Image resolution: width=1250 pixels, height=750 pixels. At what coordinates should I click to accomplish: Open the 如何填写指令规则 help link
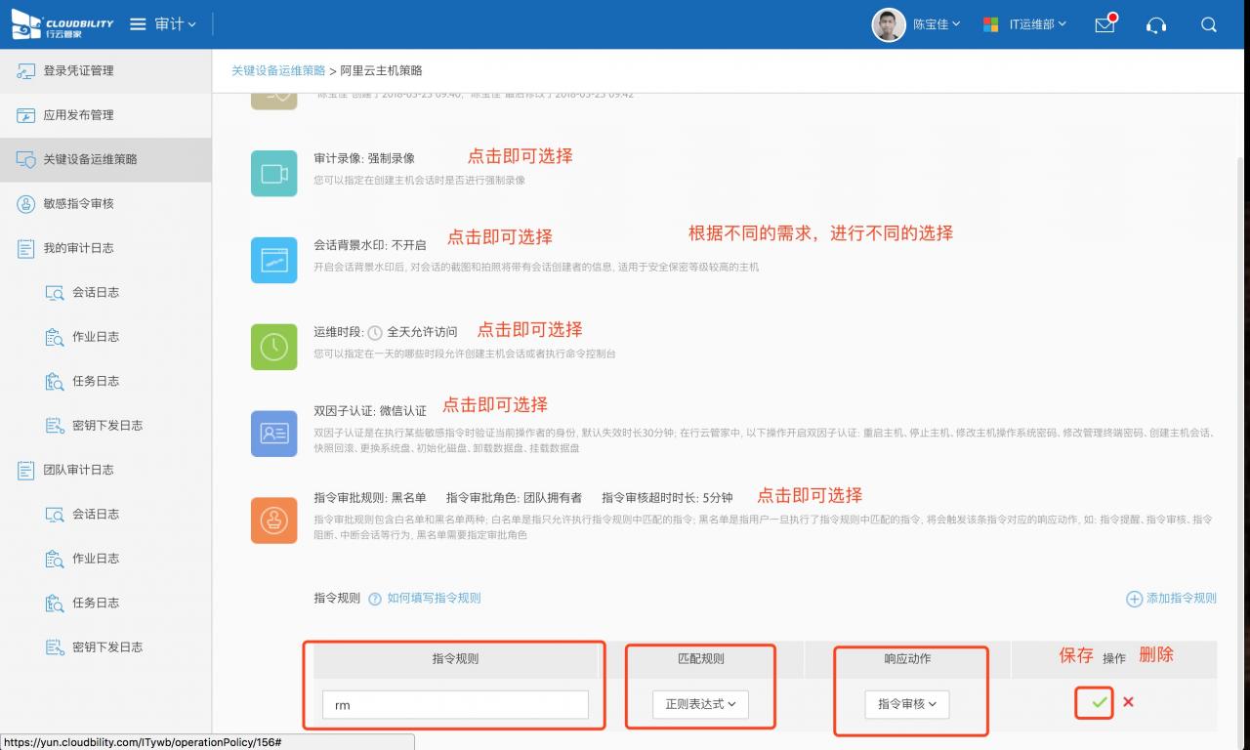pos(434,599)
